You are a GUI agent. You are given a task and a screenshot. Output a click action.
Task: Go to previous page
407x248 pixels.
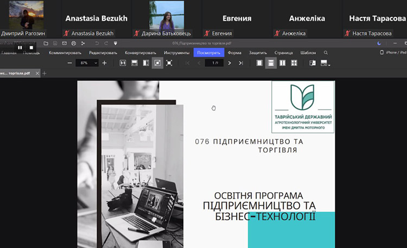pos(199,63)
